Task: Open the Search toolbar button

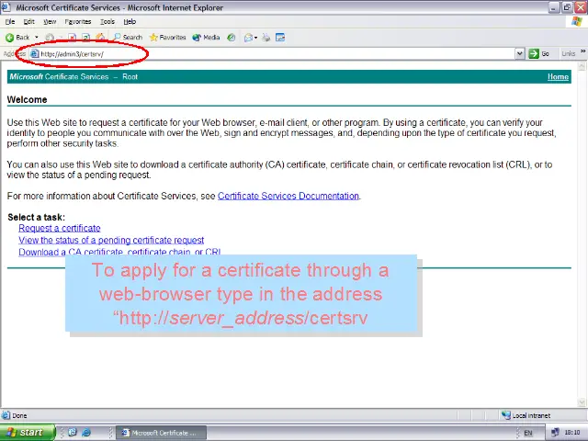Action: [128, 37]
